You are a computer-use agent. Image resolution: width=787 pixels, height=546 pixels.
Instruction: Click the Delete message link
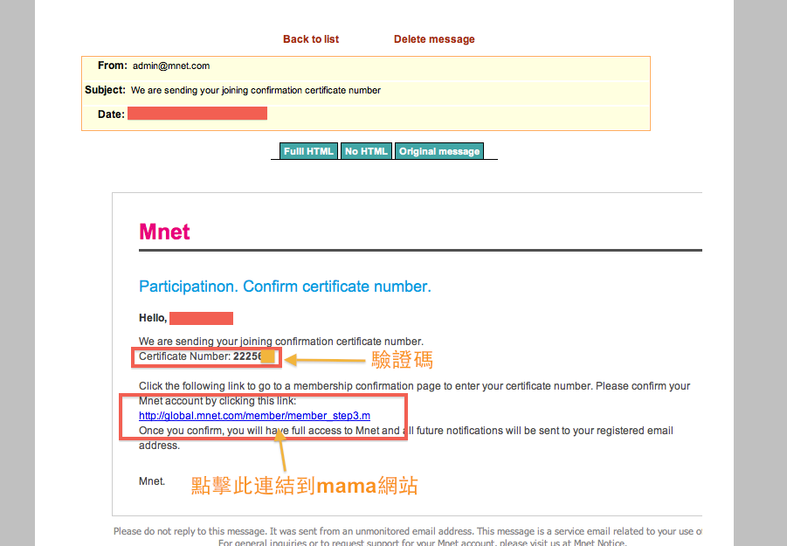pos(434,39)
